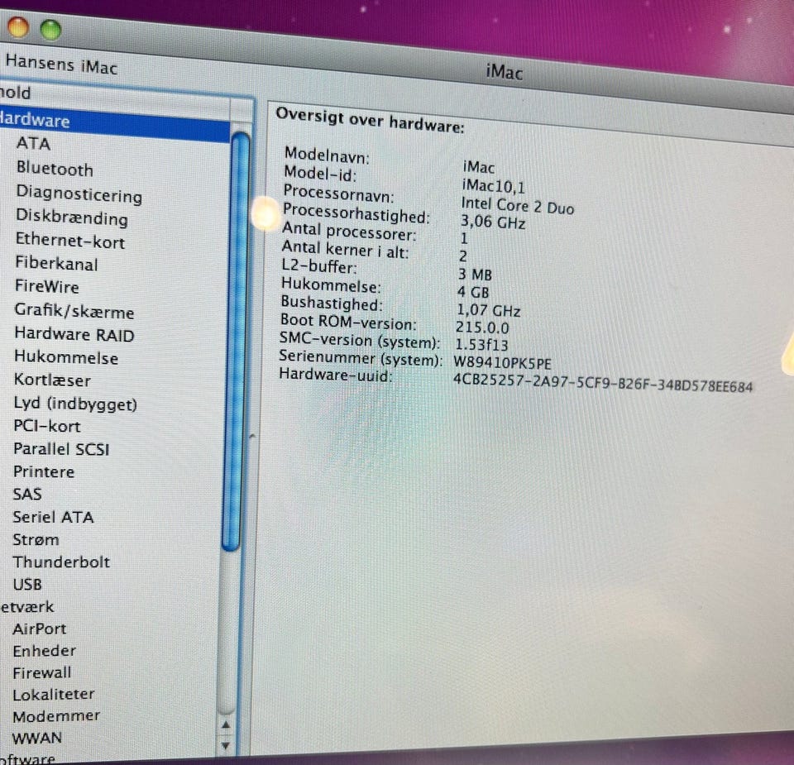Open the Diagnosticering entry
The image size is (794, 765).
[79, 194]
